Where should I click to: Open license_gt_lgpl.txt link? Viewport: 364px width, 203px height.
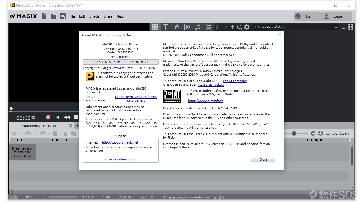[211, 85]
